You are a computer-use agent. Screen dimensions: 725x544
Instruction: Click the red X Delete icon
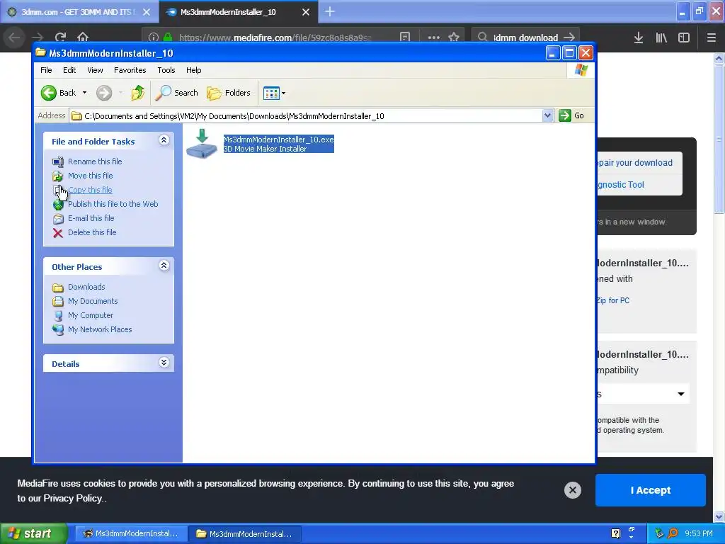[58, 233]
